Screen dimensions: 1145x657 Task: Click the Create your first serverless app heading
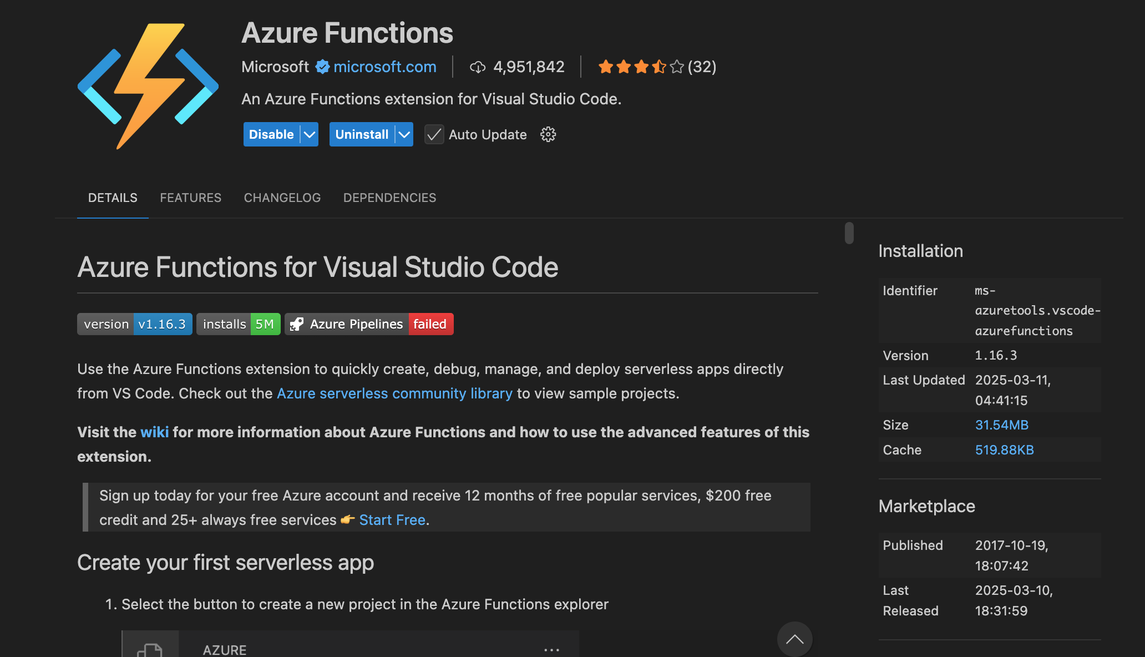pyautogui.click(x=225, y=563)
